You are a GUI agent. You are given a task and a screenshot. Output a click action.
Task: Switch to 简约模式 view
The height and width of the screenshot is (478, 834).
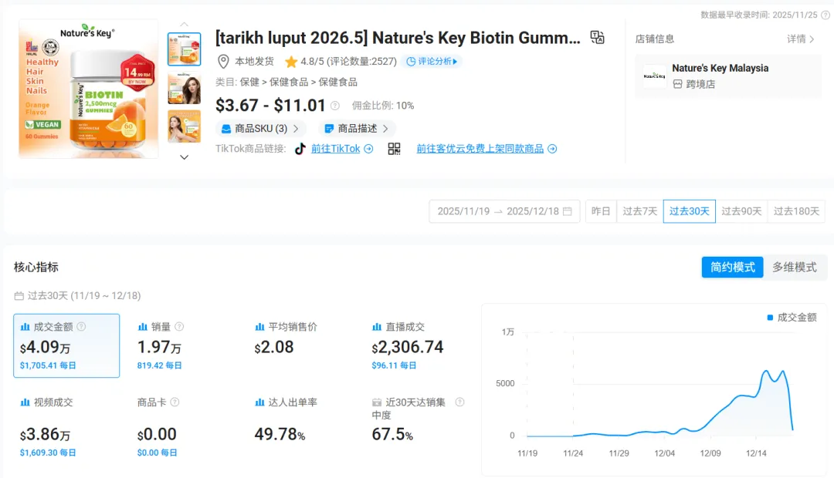(x=732, y=267)
